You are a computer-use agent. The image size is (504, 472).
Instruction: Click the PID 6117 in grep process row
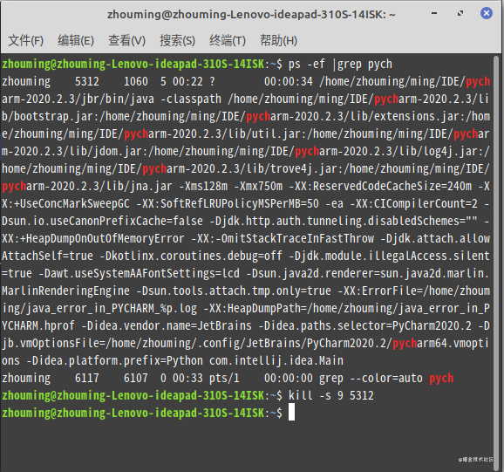point(87,378)
